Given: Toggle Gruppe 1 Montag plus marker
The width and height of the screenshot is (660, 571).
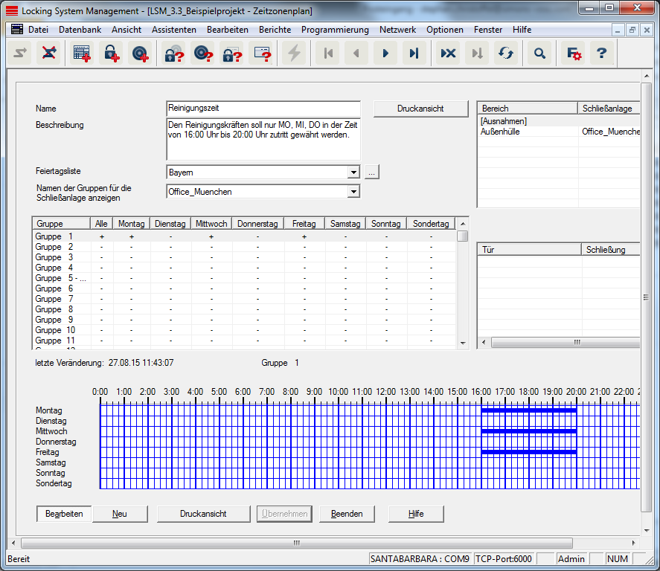Looking at the screenshot, I should coord(131,236).
